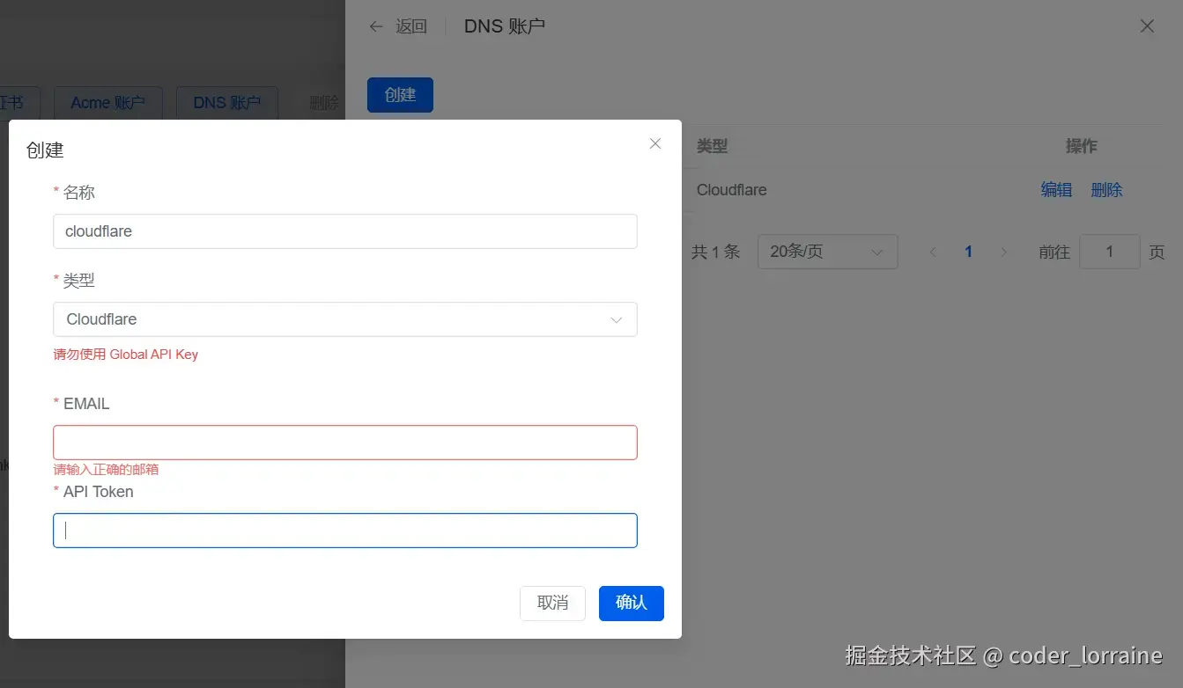This screenshot has width=1183, height=688.
Task: Focus the API Token input field
Action: tap(345, 531)
